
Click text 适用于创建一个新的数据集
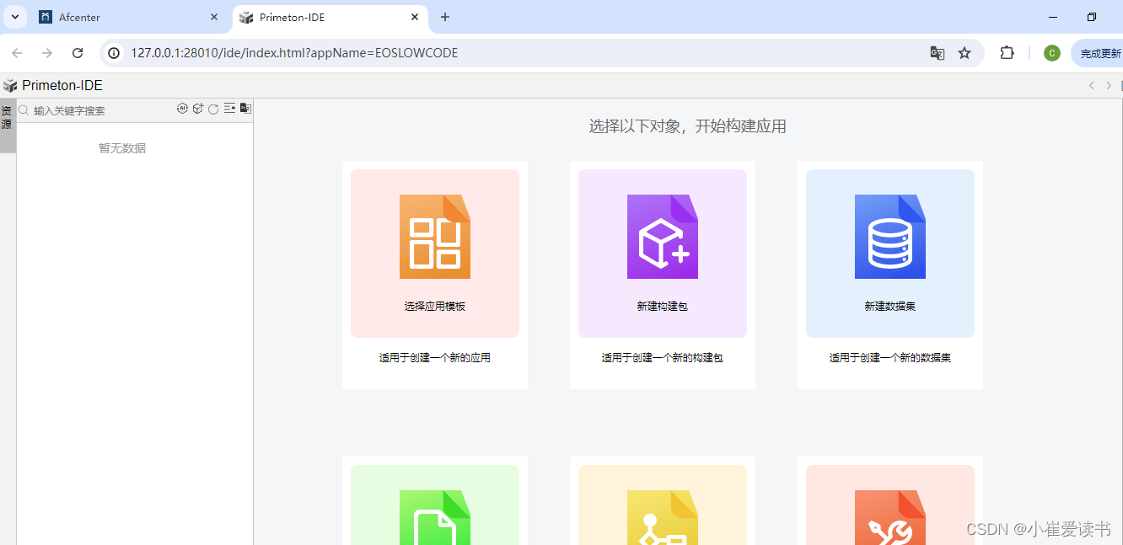click(x=890, y=358)
